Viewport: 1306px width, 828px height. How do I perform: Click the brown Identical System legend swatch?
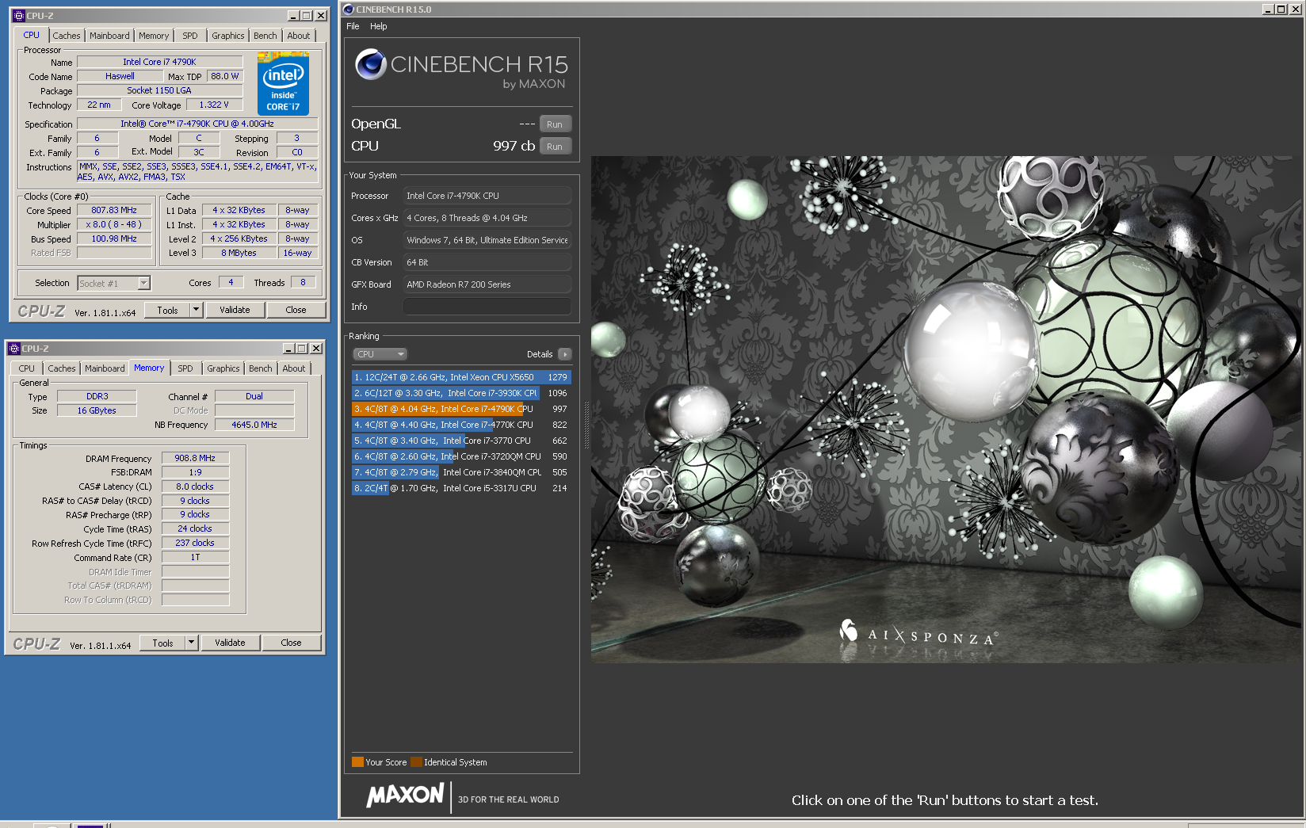(x=416, y=762)
